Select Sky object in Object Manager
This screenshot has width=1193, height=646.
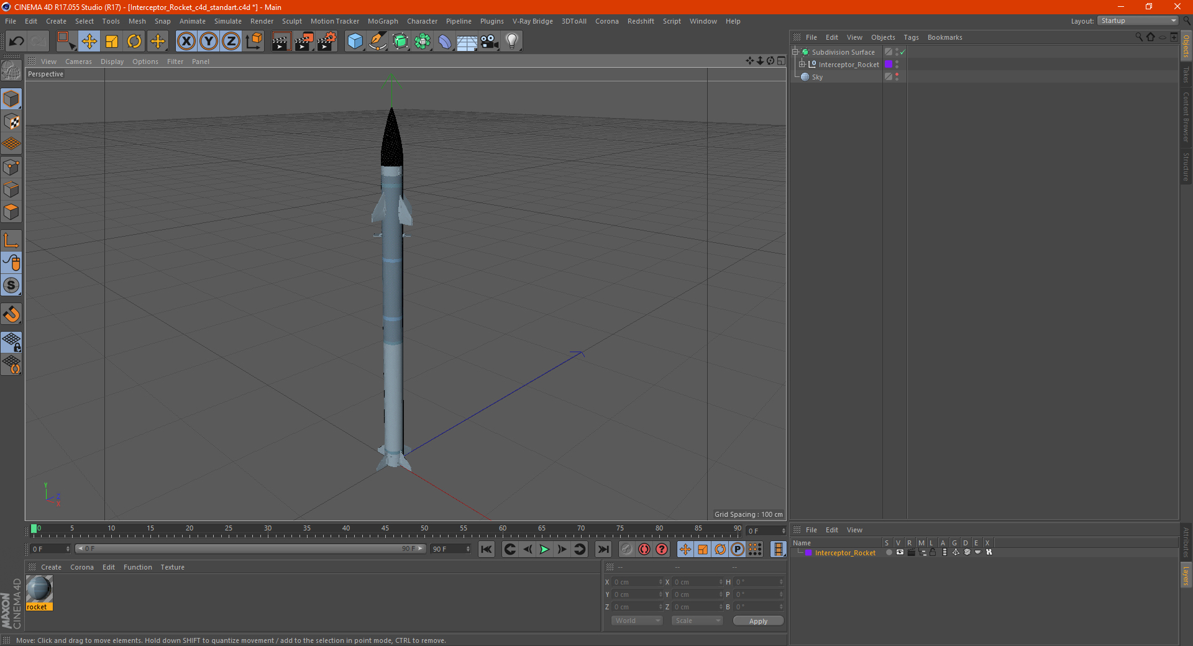(x=817, y=77)
